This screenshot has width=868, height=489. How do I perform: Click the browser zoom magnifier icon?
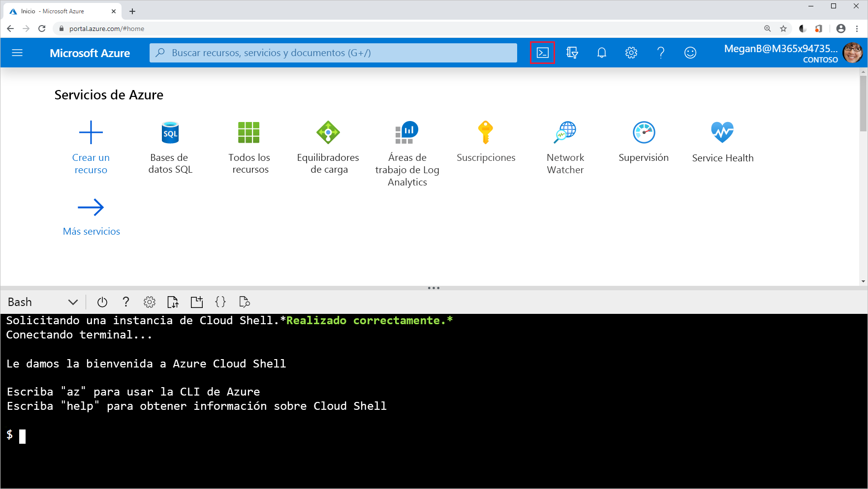[768, 29]
